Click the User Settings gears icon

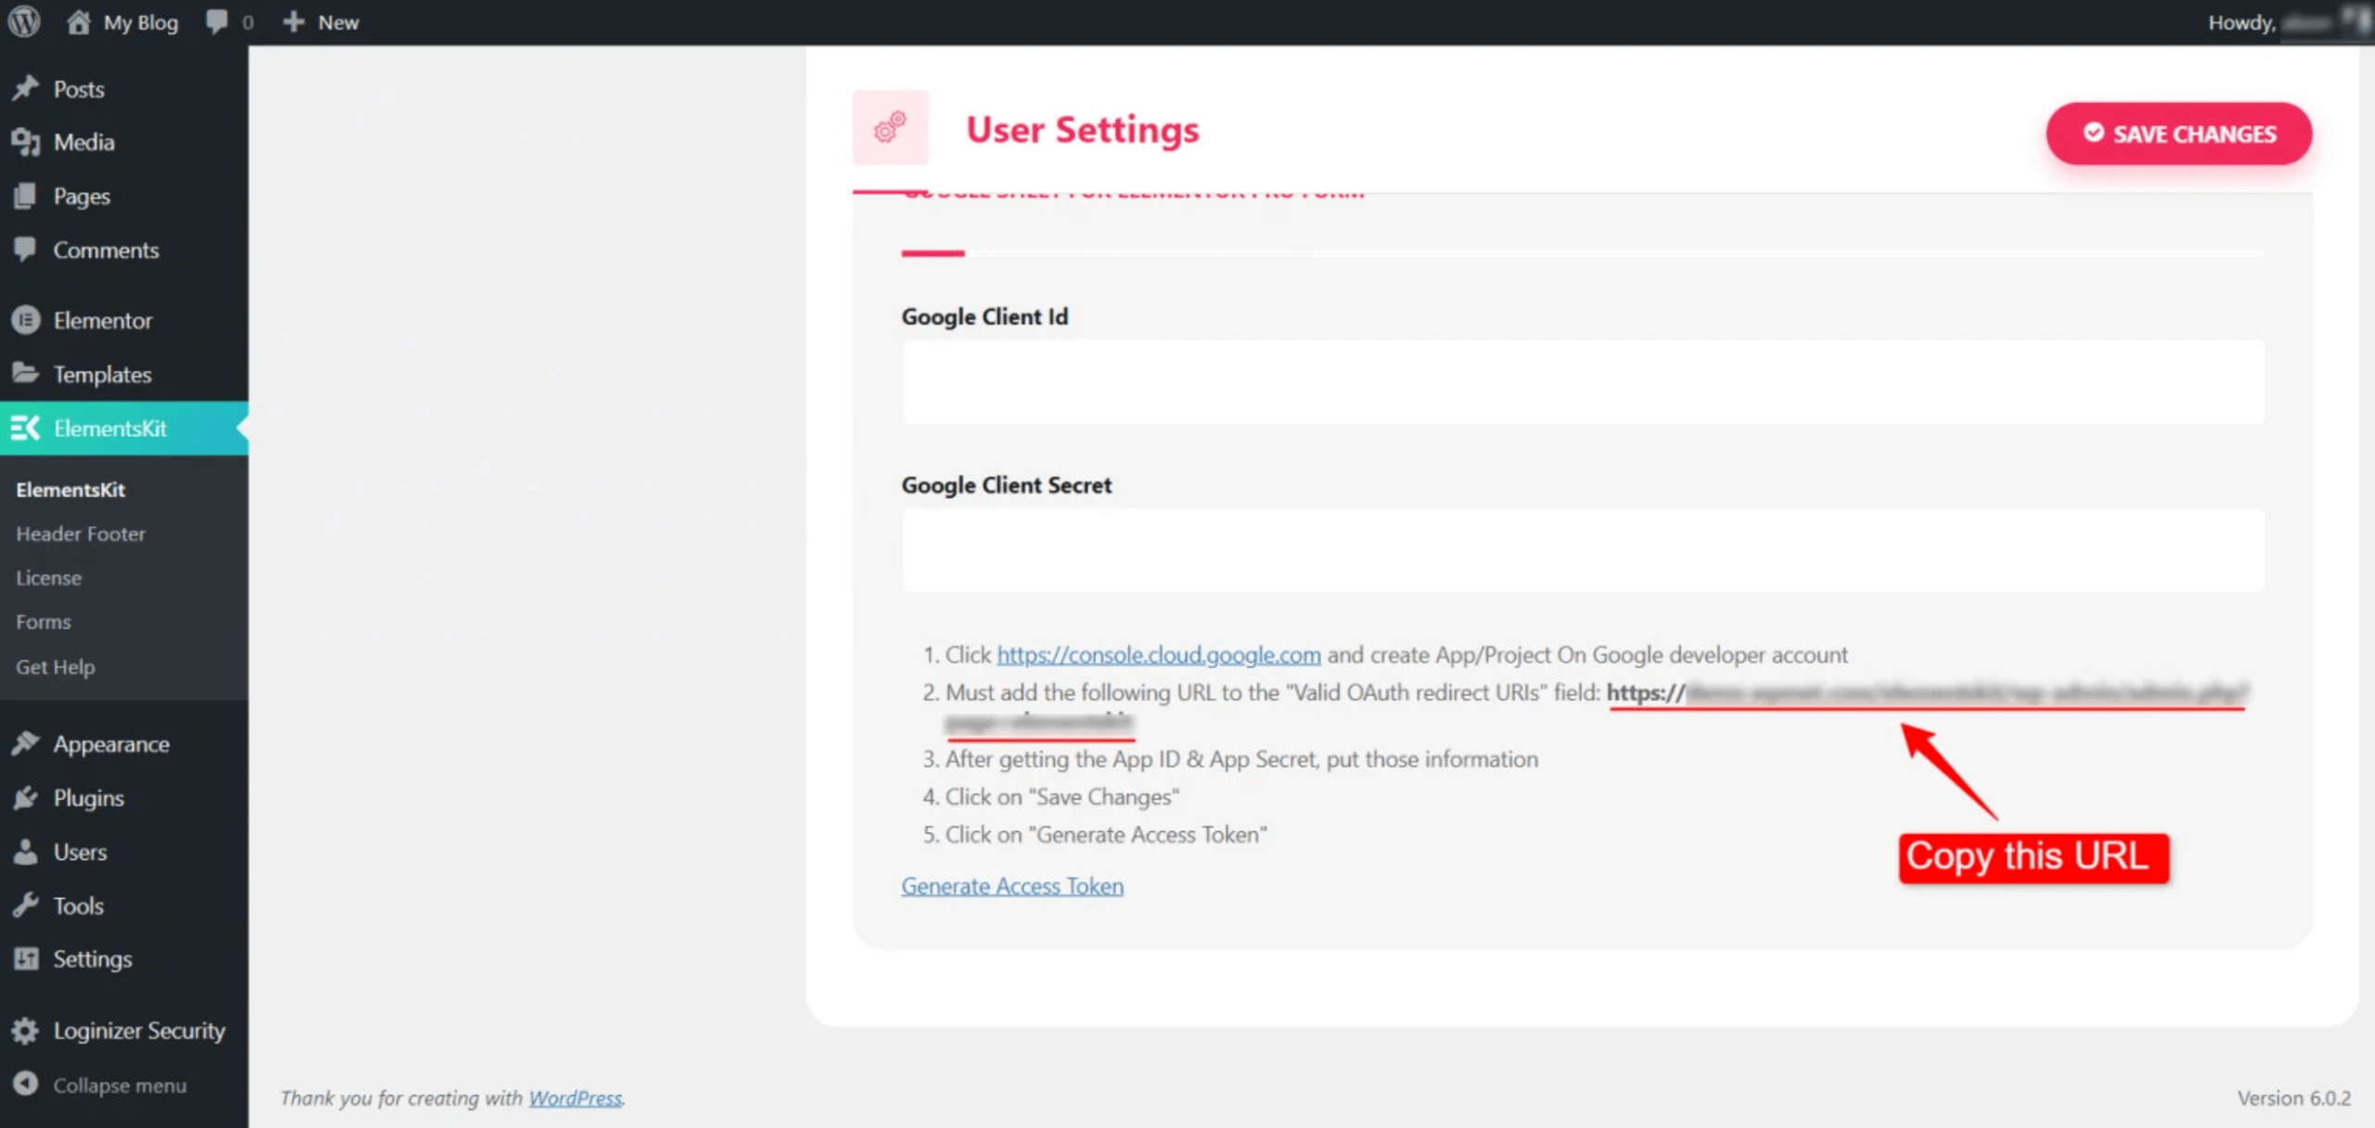[890, 127]
